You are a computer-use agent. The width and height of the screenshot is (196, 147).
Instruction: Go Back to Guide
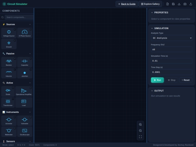pos(127,4)
